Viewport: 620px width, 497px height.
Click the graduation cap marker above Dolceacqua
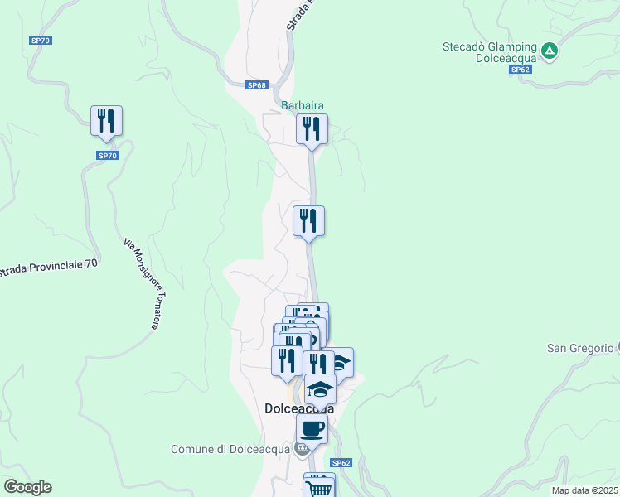tap(320, 390)
